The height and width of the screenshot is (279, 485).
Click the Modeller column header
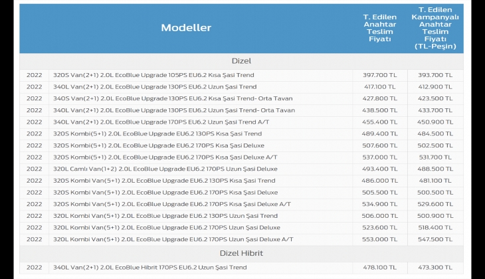tap(186, 28)
